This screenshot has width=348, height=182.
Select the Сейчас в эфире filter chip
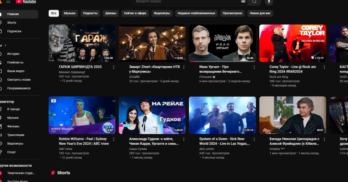coord(135,13)
